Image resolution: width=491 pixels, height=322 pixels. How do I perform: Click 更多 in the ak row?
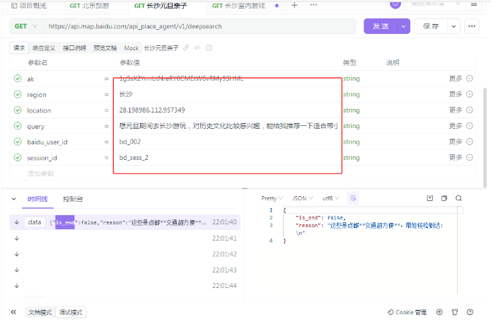(x=456, y=79)
